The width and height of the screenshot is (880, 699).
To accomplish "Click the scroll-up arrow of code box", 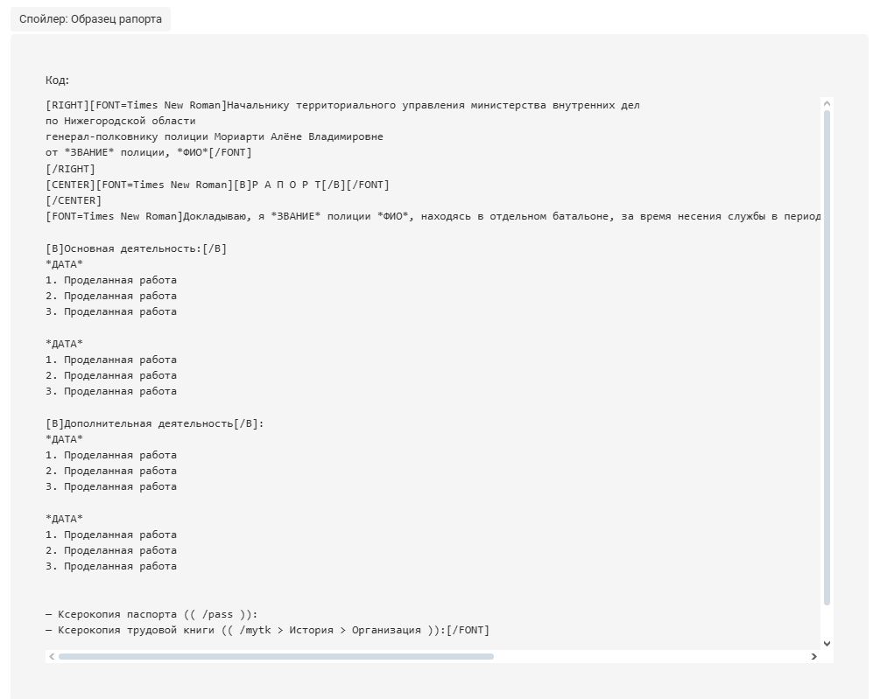I will coord(827,104).
